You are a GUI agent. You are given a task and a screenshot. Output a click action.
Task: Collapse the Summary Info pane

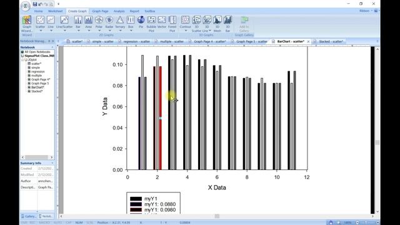(x=52, y=163)
